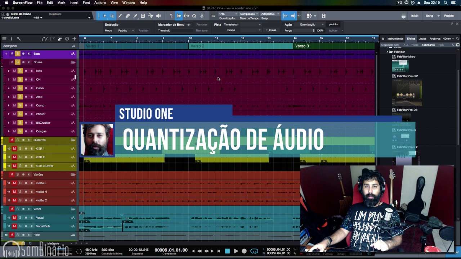The image size is (461, 259).
Task: Toggle loop in the transport bar
Action: [254, 251]
